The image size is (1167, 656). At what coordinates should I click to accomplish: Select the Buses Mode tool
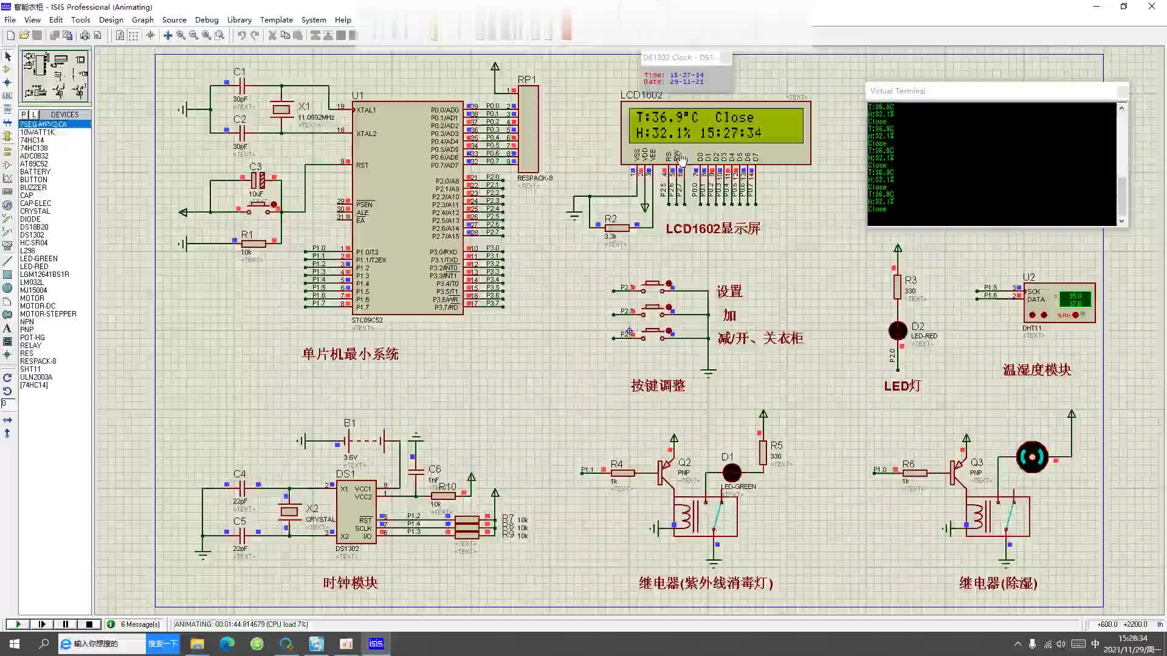[x=8, y=123]
